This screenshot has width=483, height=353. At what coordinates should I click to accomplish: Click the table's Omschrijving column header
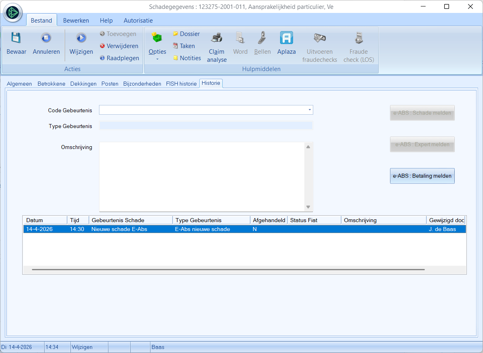[x=384, y=220]
